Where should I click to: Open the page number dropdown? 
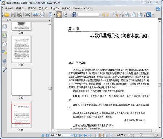(x=72, y=135)
